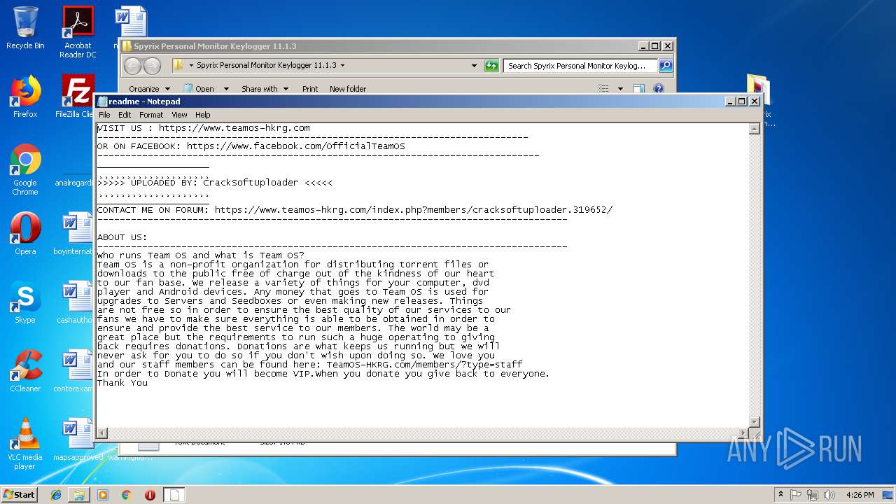Open Google Chrome desktop icon
The image size is (896, 504).
tap(25, 169)
